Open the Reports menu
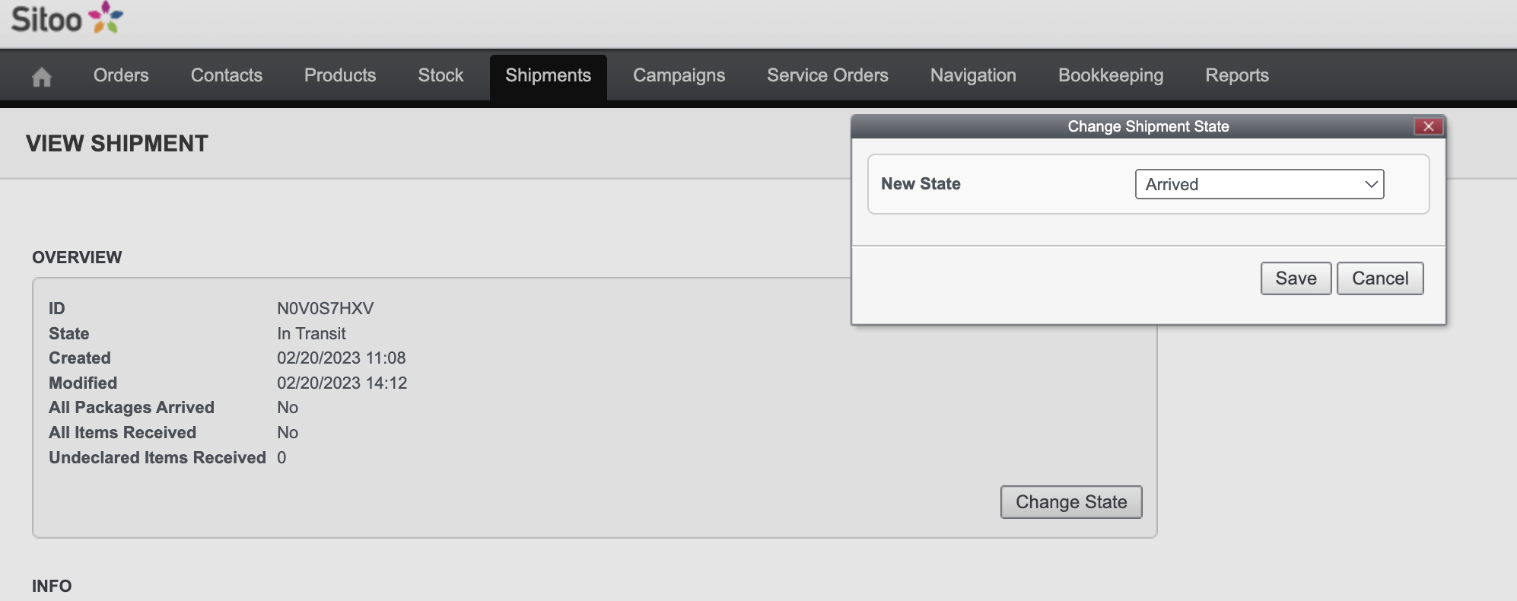The width and height of the screenshot is (1517, 601). 1237,75
